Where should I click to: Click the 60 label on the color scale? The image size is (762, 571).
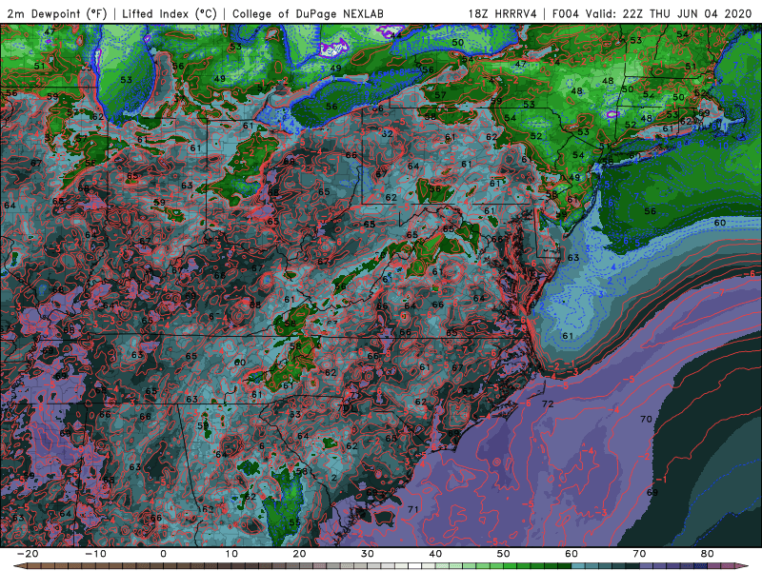point(571,554)
